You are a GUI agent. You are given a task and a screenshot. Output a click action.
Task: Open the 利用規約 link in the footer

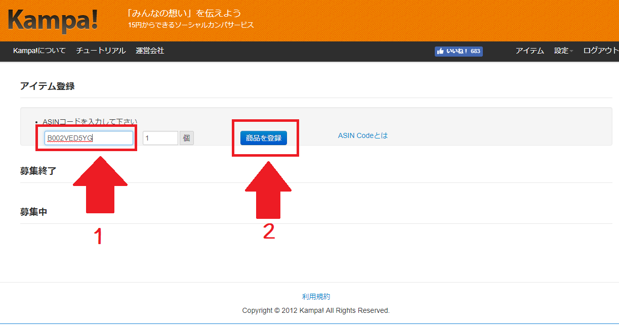(316, 297)
